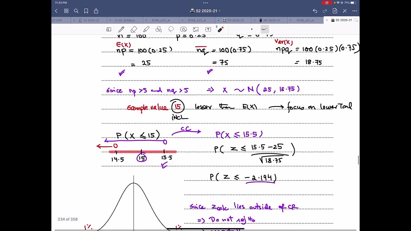The width and height of the screenshot is (411, 231).
Task: Open the Elements sticker tool
Action: [183, 29]
